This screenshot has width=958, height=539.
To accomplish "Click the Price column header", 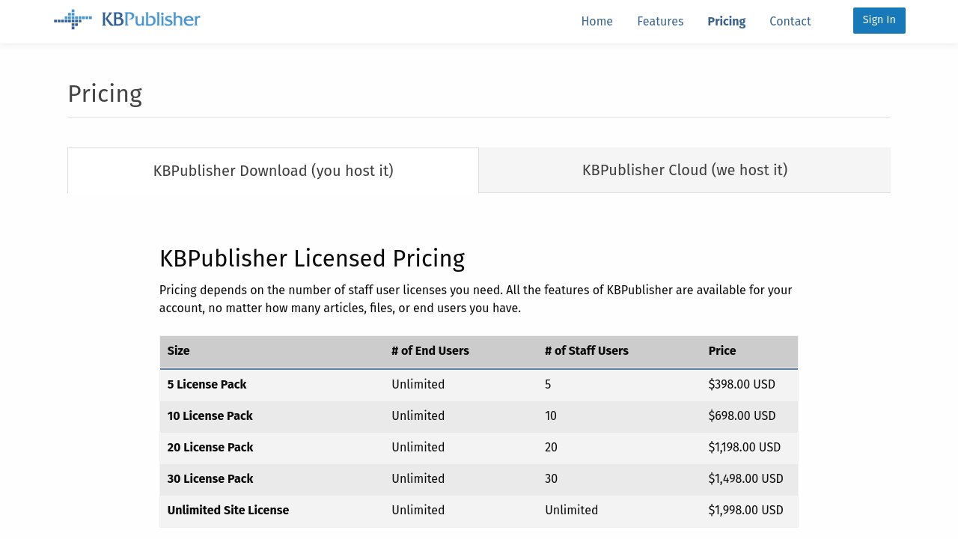I will tap(722, 351).
